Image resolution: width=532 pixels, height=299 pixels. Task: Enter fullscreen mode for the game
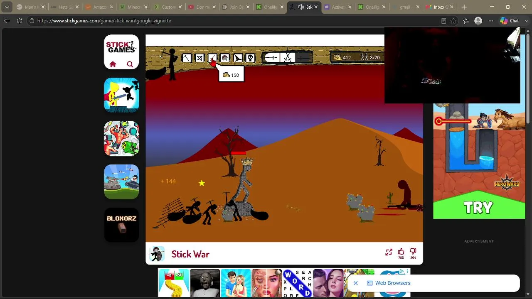[389, 252]
